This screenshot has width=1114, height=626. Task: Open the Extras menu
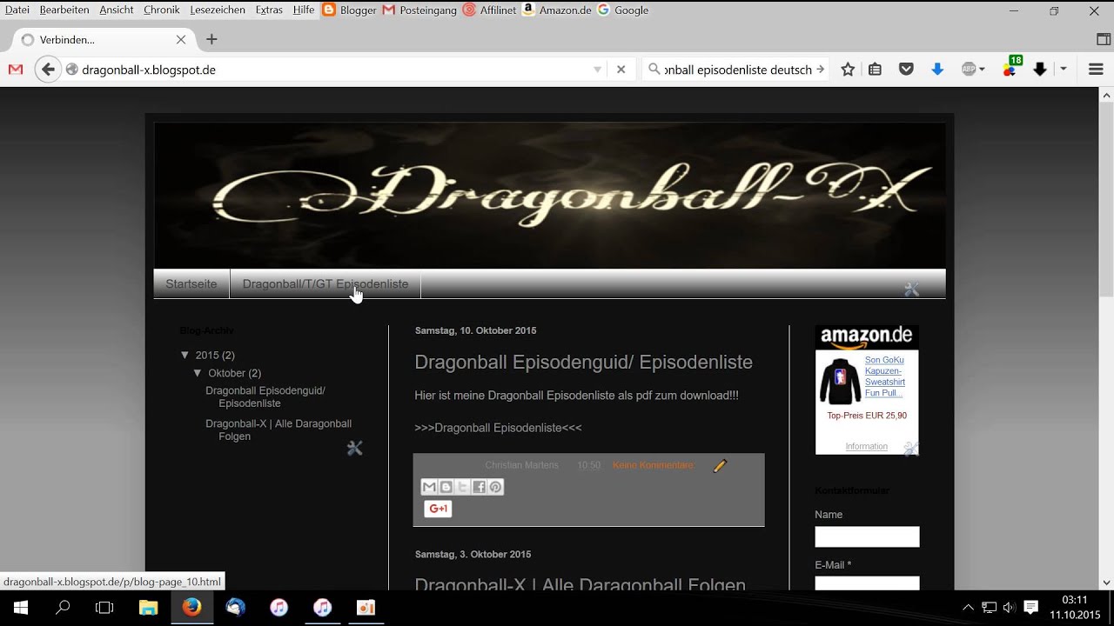pyautogui.click(x=269, y=10)
